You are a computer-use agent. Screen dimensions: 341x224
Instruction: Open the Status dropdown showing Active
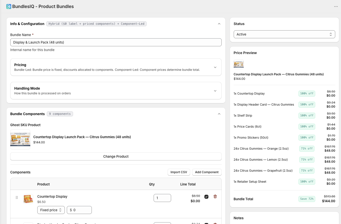click(x=284, y=34)
